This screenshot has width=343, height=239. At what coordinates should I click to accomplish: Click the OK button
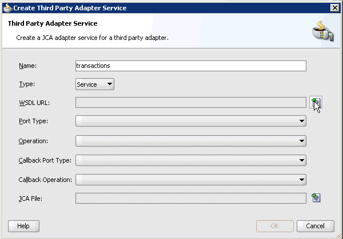[275, 226]
